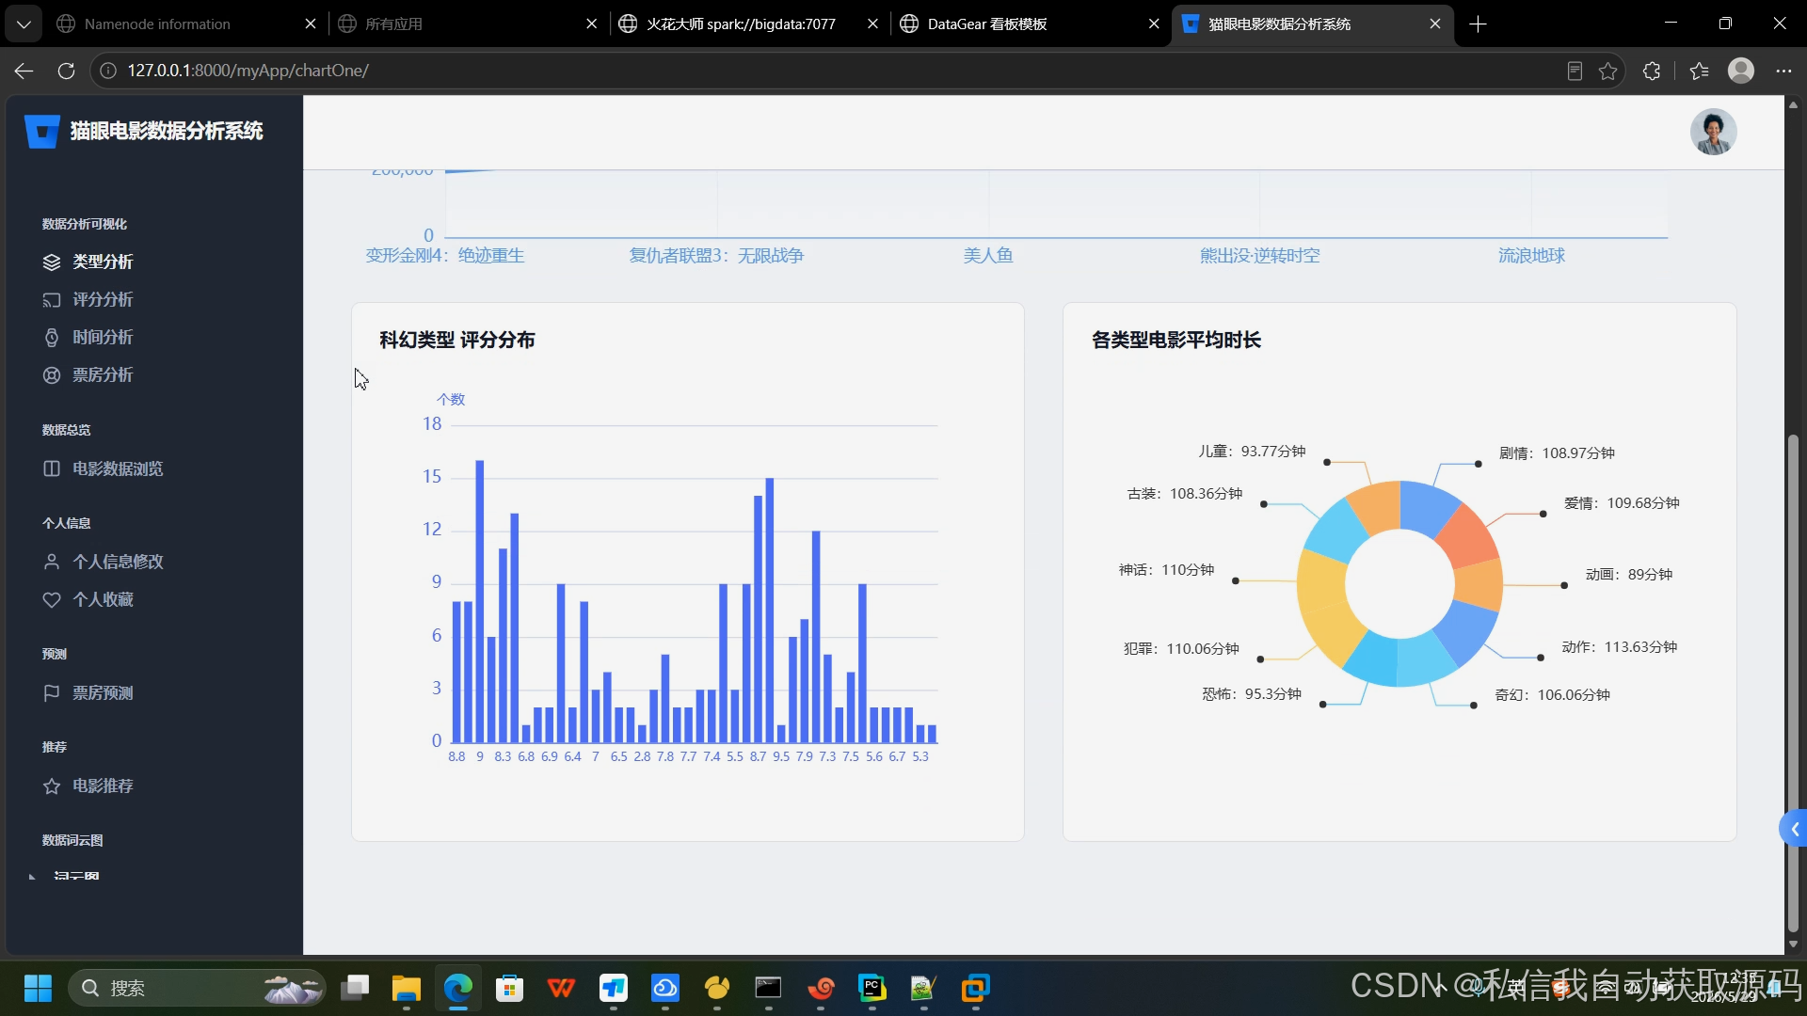Click the star icon beside 电影推荐
Image resolution: width=1807 pixels, height=1016 pixels.
pyautogui.click(x=52, y=786)
